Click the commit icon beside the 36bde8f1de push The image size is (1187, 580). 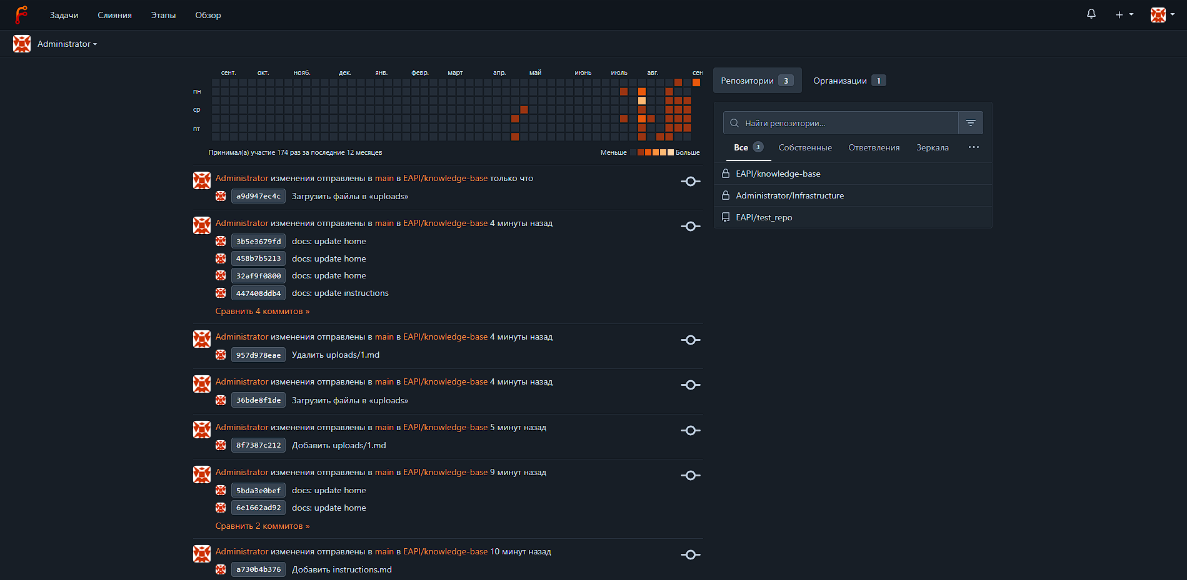coord(691,385)
